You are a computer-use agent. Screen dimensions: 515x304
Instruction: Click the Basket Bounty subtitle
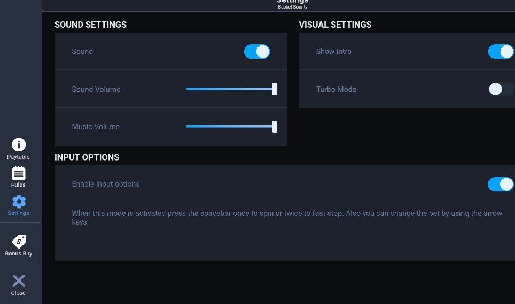[x=293, y=7]
